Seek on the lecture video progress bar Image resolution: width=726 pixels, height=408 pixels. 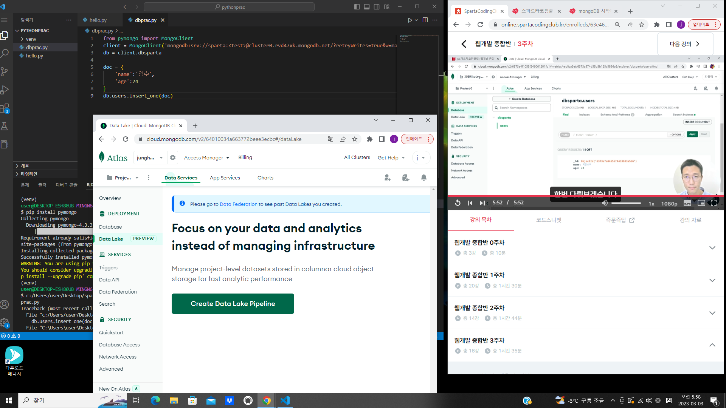coord(586,196)
